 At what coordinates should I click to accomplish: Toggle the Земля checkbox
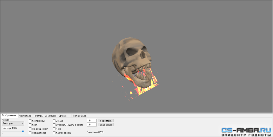click(x=54, y=121)
